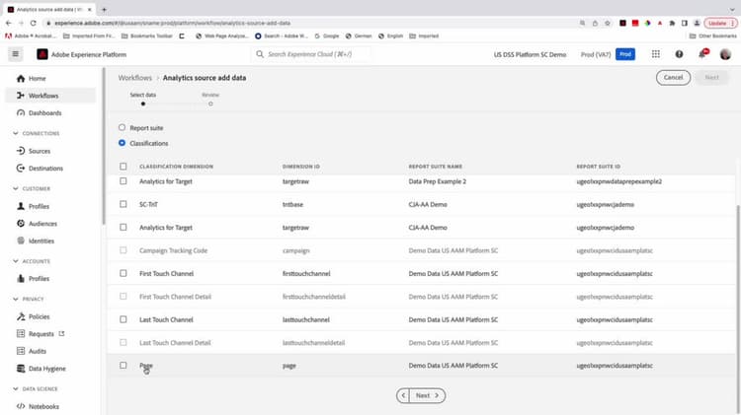Click the Requests sidebar icon

coord(21,333)
